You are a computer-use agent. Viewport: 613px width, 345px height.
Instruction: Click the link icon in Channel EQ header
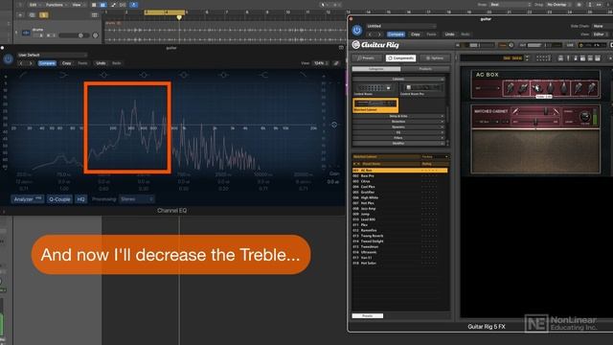(x=336, y=63)
